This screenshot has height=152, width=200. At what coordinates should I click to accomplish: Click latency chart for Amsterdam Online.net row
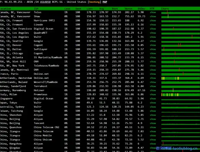181,78
